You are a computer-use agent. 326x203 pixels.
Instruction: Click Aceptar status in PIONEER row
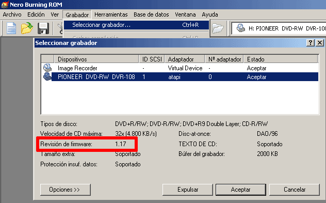(256, 77)
